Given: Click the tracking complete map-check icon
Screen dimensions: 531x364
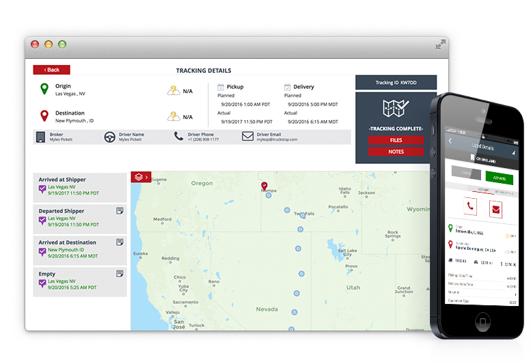Looking at the screenshot, I should click(x=396, y=109).
